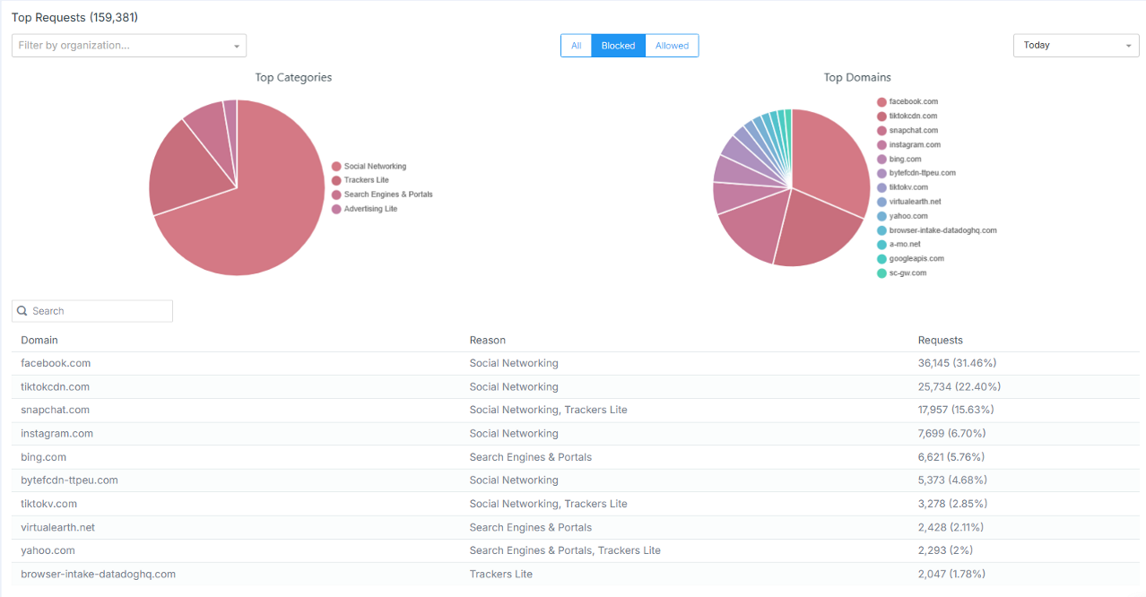Toggle virtualearth.net legend swatch
Viewport: 1146px width, 597px height.
coord(881,202)
